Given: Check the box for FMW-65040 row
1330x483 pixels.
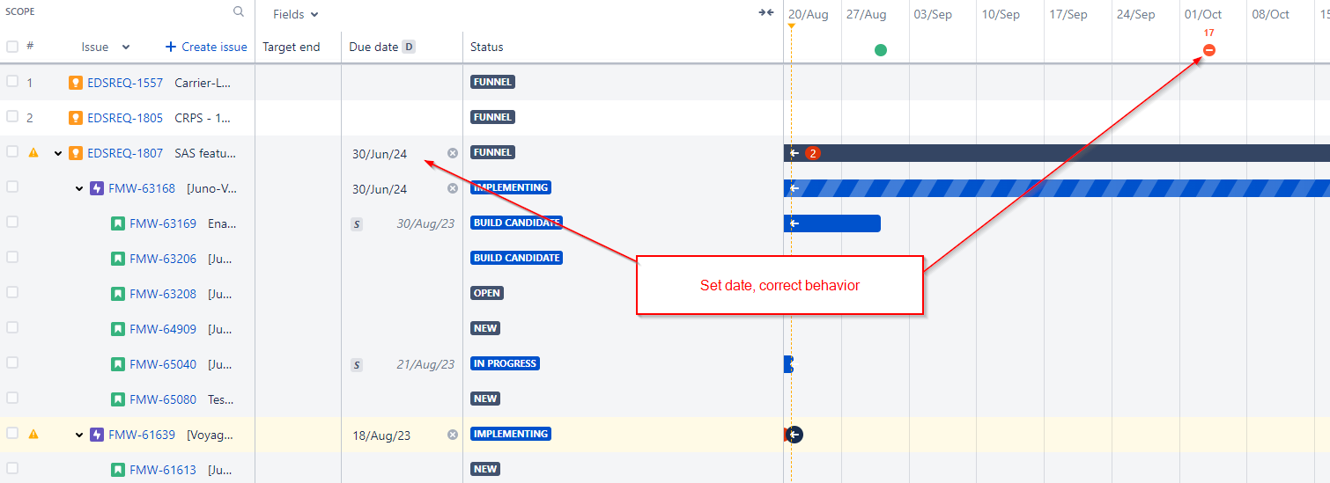Looking at the screenshot, I should point(12,362).
